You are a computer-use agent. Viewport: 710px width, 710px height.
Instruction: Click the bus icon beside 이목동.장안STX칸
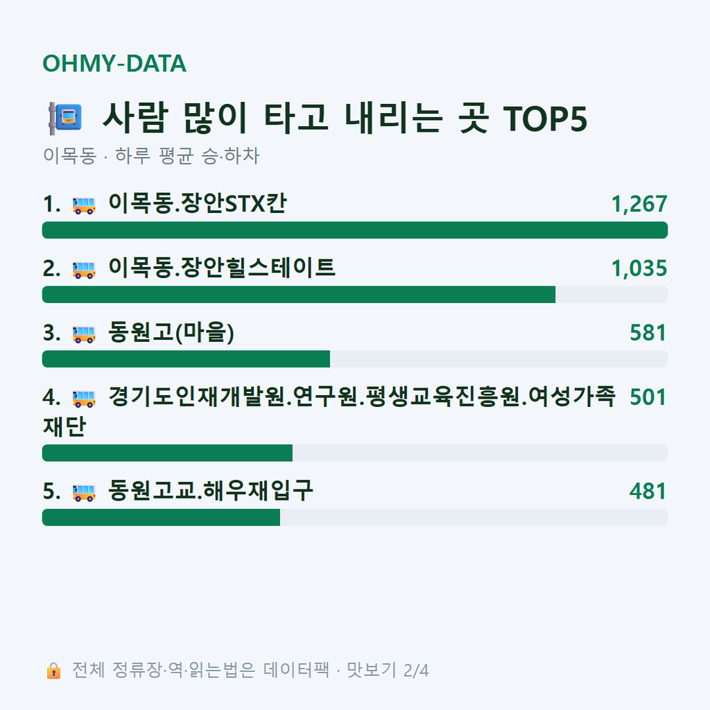[x=84, y=205]
